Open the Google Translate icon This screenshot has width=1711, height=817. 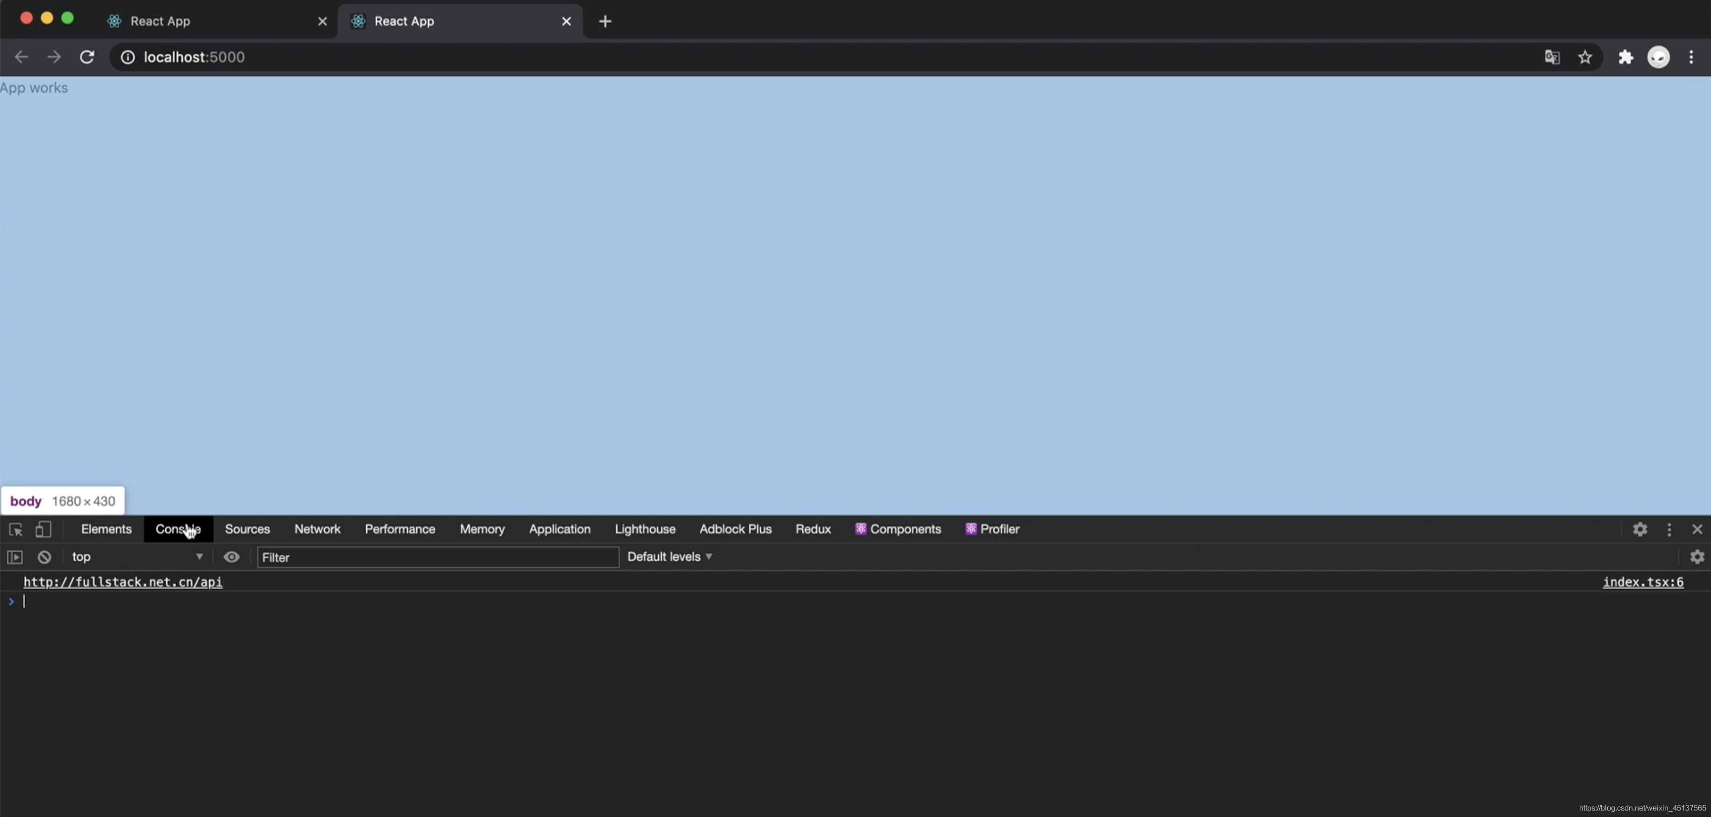pos(1552,57)
